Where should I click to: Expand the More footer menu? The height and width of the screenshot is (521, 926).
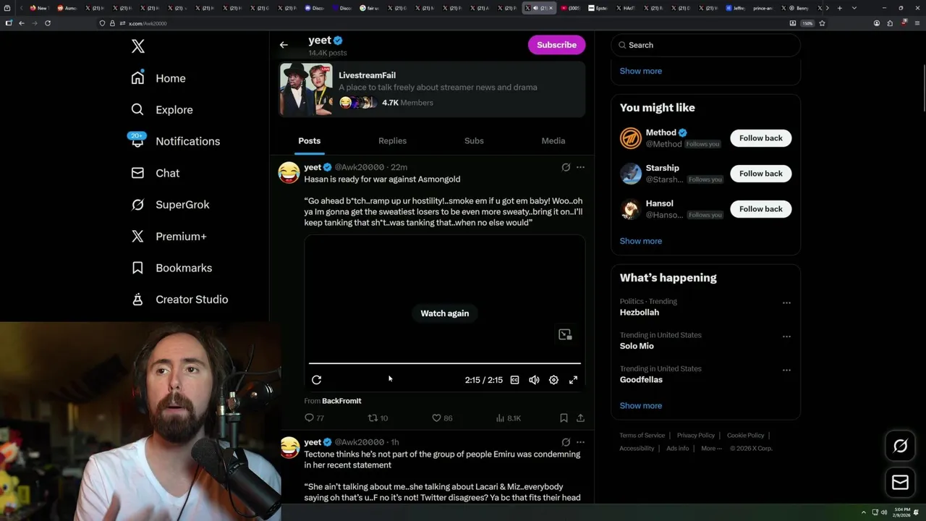click(710, 449)
